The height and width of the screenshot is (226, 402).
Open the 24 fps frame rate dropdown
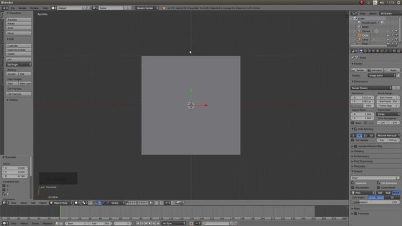[x=388, y=114]
